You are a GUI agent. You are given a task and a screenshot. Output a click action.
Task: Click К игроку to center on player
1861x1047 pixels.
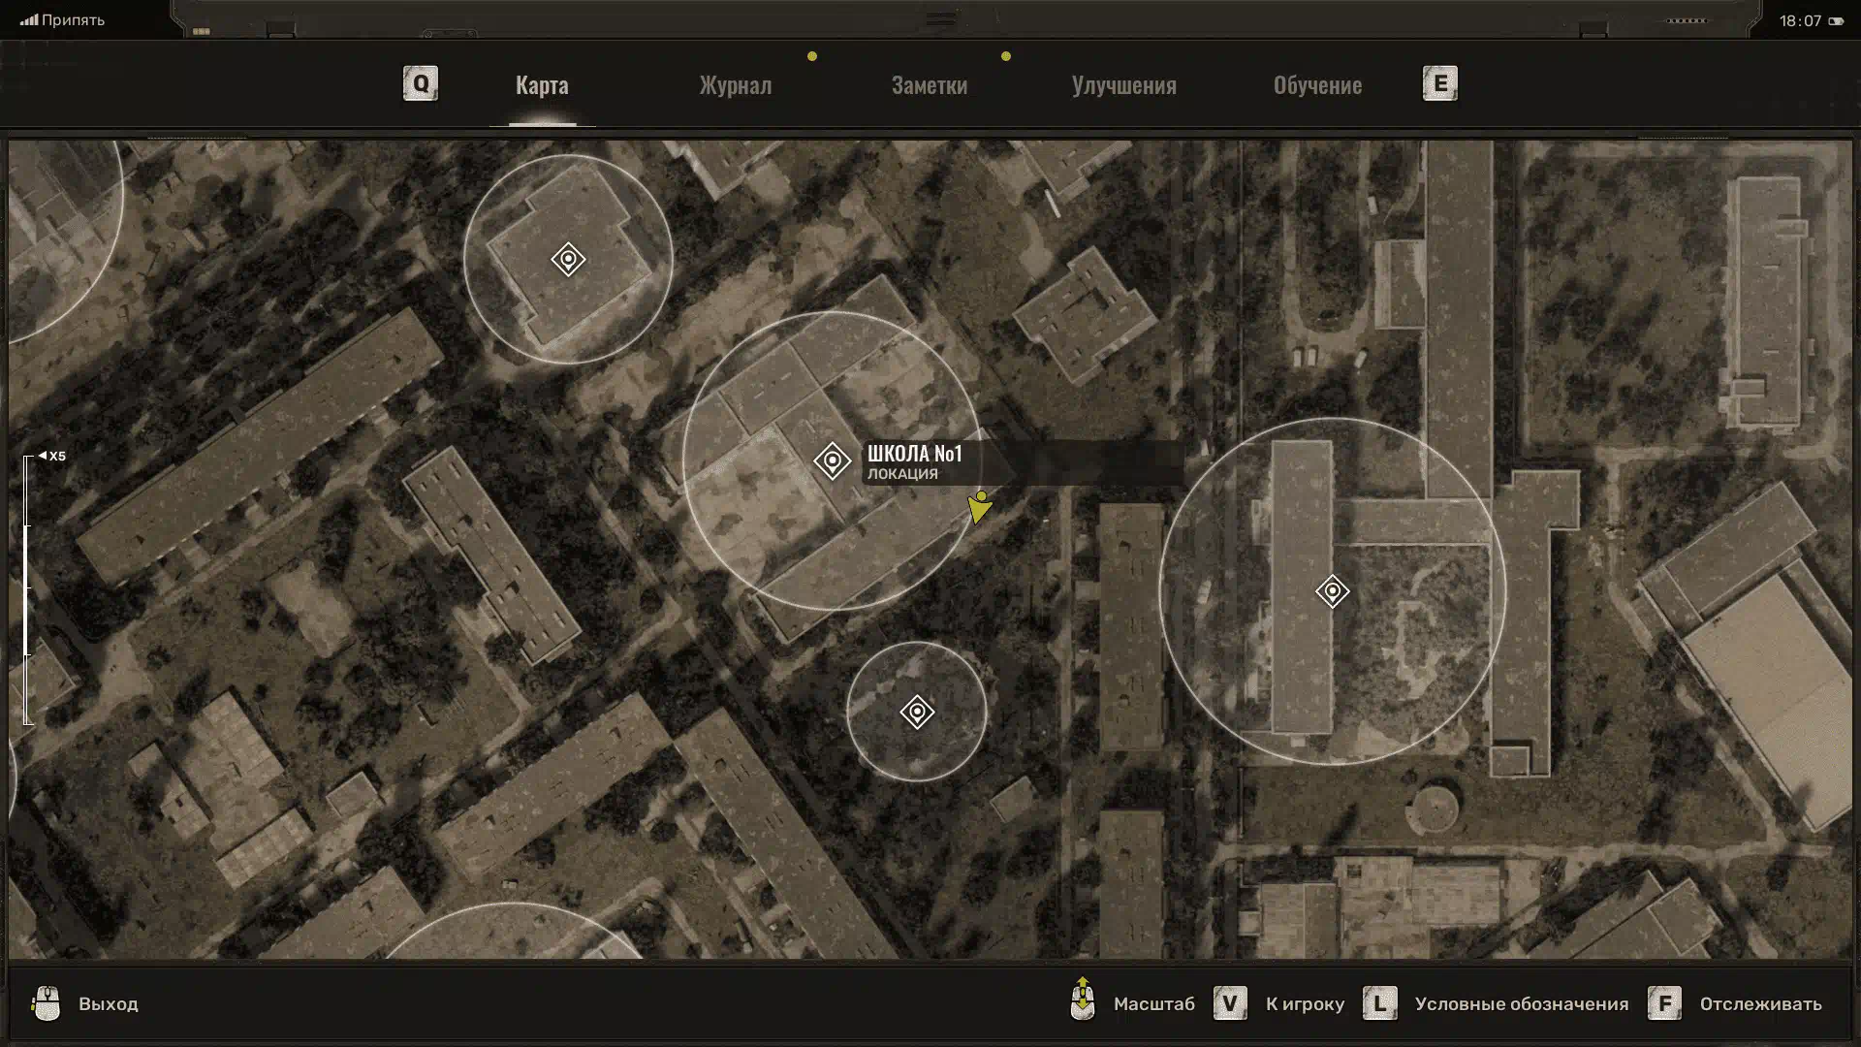(x=1305, y=1004)
